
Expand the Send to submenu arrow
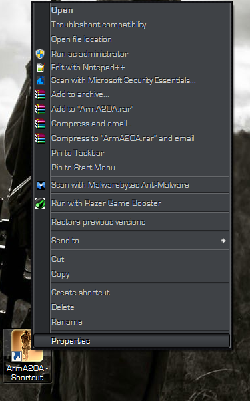223,241
